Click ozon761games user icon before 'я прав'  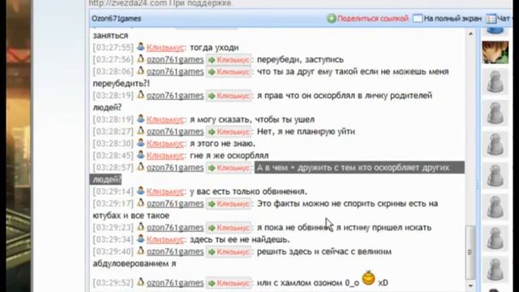click(140, 95)
